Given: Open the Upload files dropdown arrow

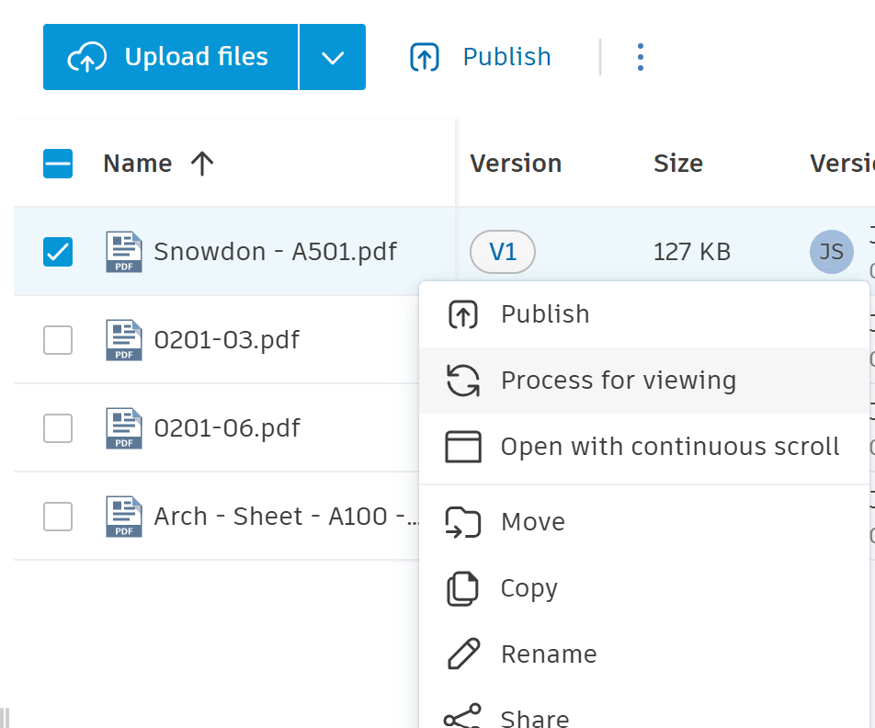Looking at the screenshot, I should coord(333,57).
